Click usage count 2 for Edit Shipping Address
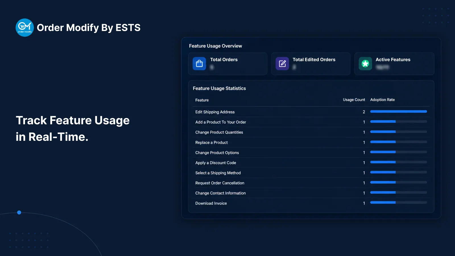455x256 pixels. [364, 112]
